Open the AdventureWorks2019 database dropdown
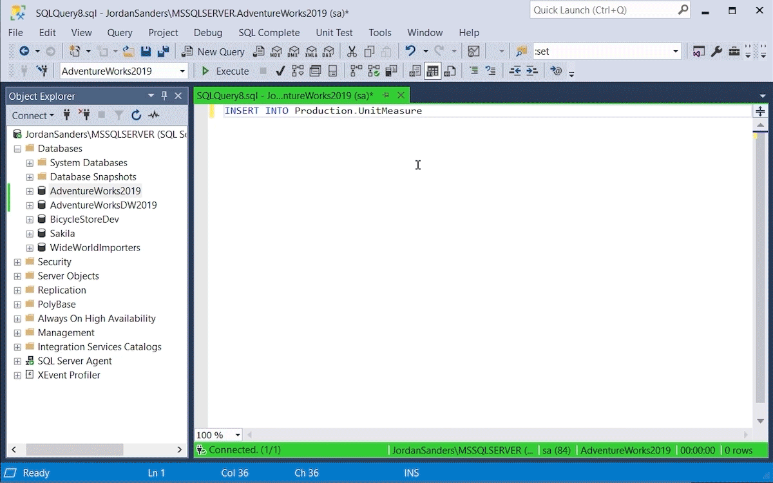The height and width of the screenshot is (483, 773). (x=182, y=71)
